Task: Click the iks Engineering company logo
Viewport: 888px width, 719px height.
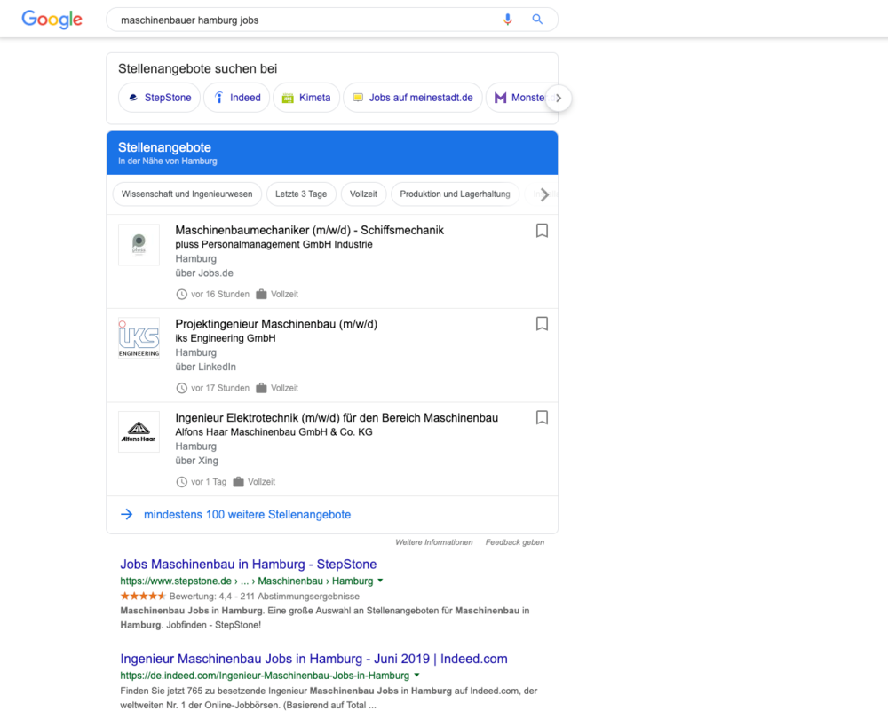Action: [139, 338]
